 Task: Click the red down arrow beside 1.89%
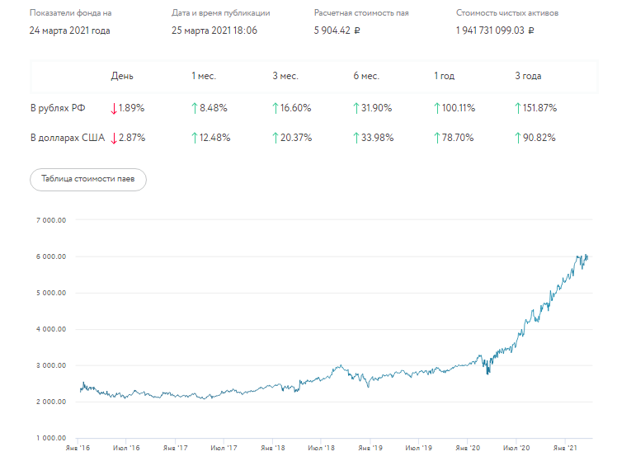pyautogui.click(x=114, y=108)
